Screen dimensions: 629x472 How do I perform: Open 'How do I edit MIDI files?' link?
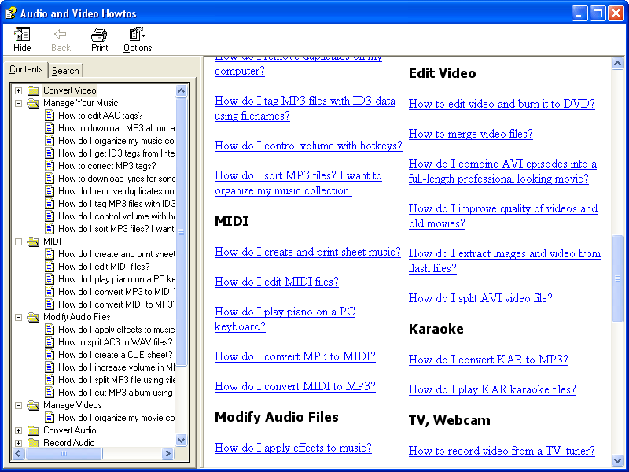click(277, 282)
